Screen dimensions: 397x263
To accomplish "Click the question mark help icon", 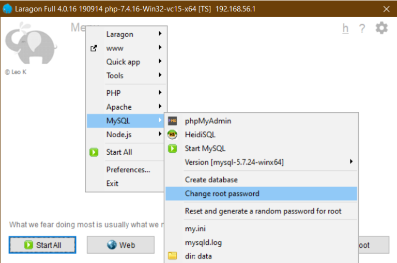I will coord(362,28).
